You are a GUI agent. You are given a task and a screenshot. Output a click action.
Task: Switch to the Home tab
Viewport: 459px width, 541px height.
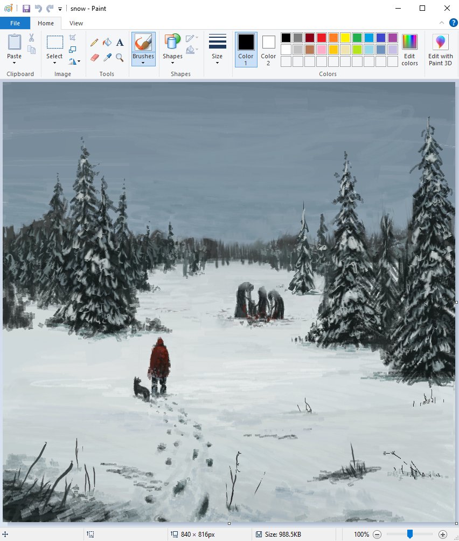[45, 23]
